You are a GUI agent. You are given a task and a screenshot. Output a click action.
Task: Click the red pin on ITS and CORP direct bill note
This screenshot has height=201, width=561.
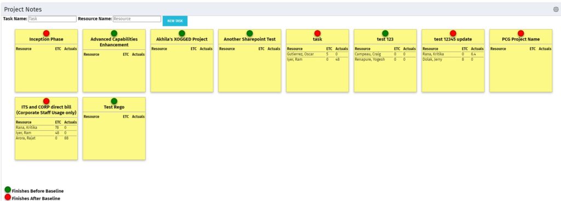[46, 101]
